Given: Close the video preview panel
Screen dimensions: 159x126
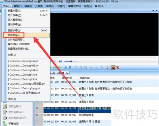Looking at the screenshot, I should click(156, 11).
